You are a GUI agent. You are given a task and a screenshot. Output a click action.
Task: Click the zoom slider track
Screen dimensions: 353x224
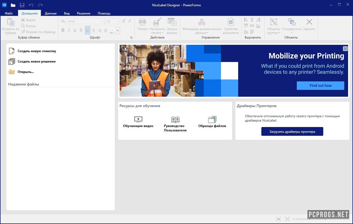[x=310, y=219]
